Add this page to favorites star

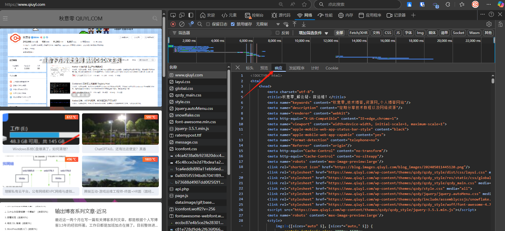pos(304,4)
